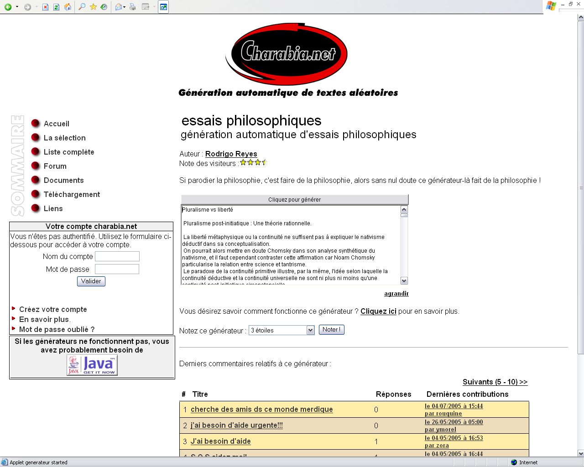The height and width of the screenshot is (467, 584).
Task: Click the red bullet beside Liens
Action: (35, 208)
